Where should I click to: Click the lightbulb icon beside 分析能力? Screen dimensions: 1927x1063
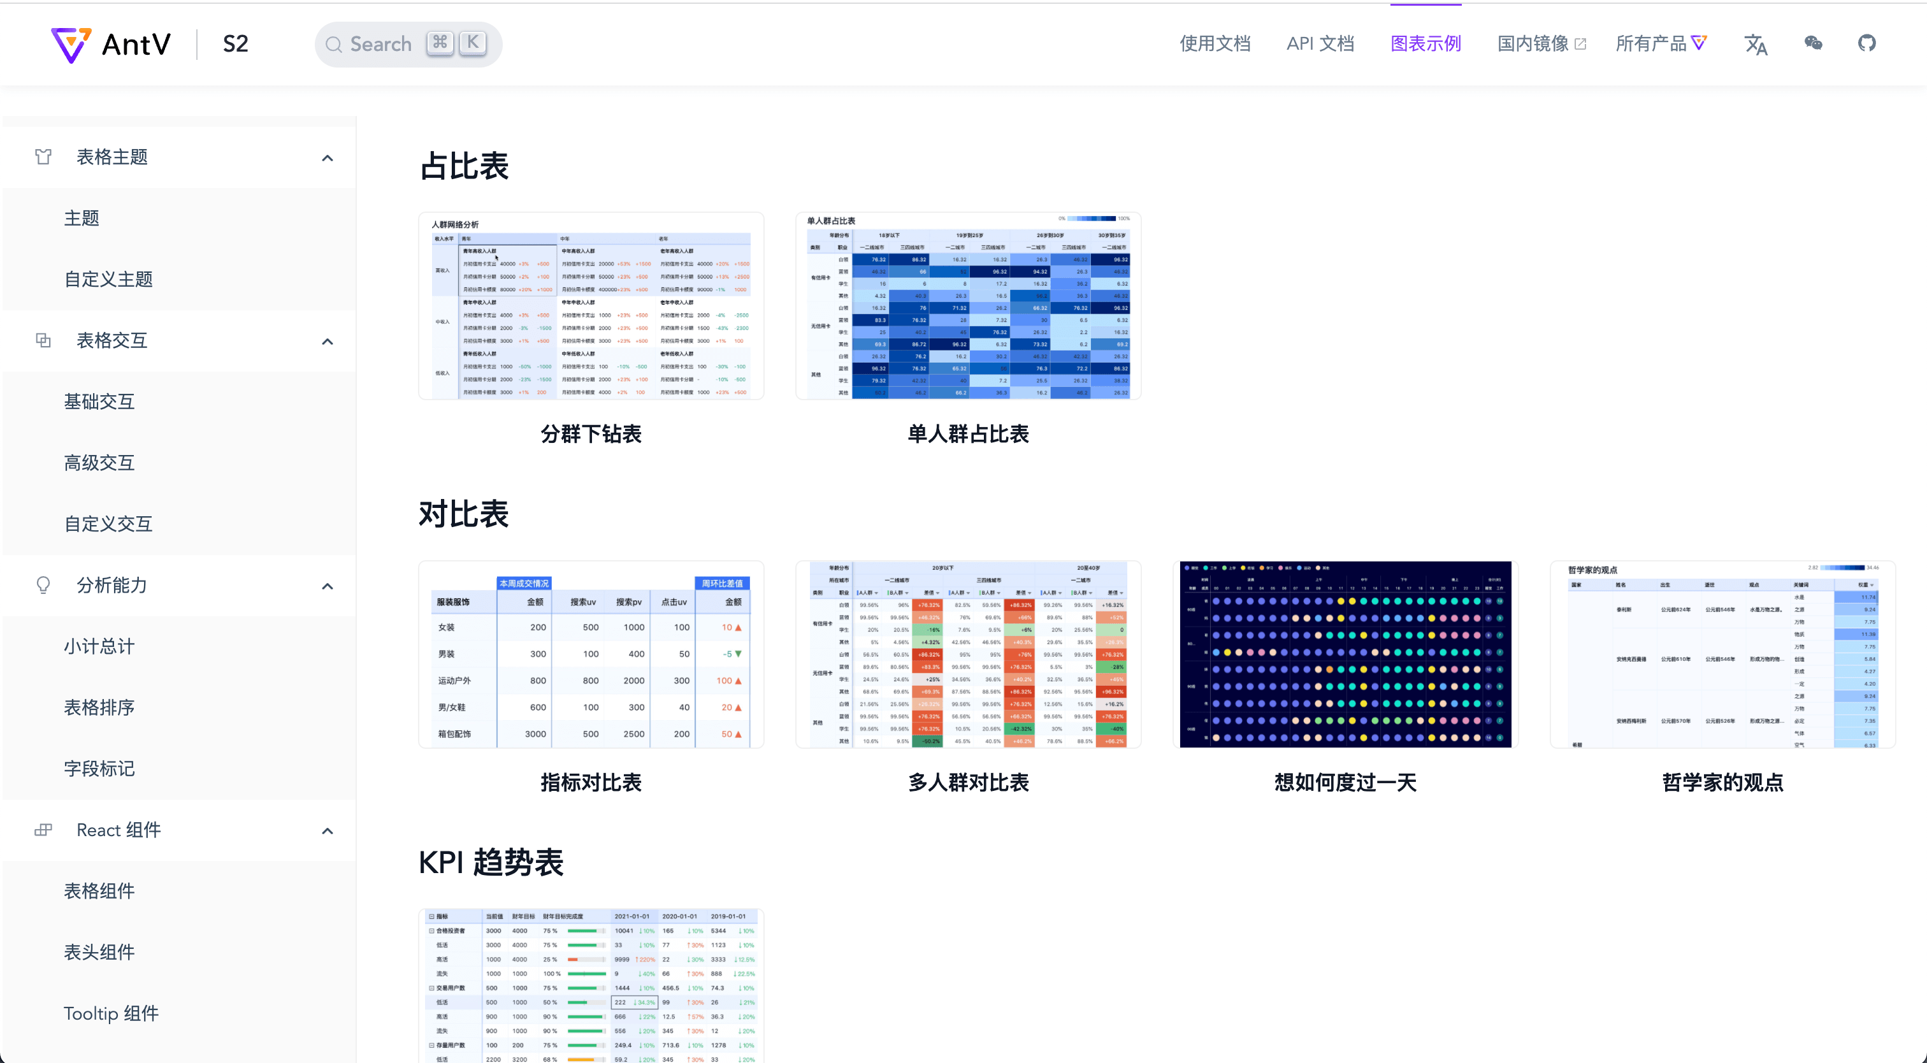click(43, 585)
